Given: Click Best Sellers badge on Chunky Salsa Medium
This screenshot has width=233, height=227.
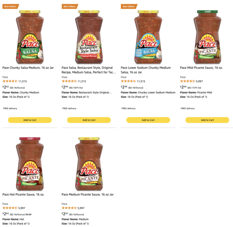Looking at the screenshot, I should click(10, 6).
